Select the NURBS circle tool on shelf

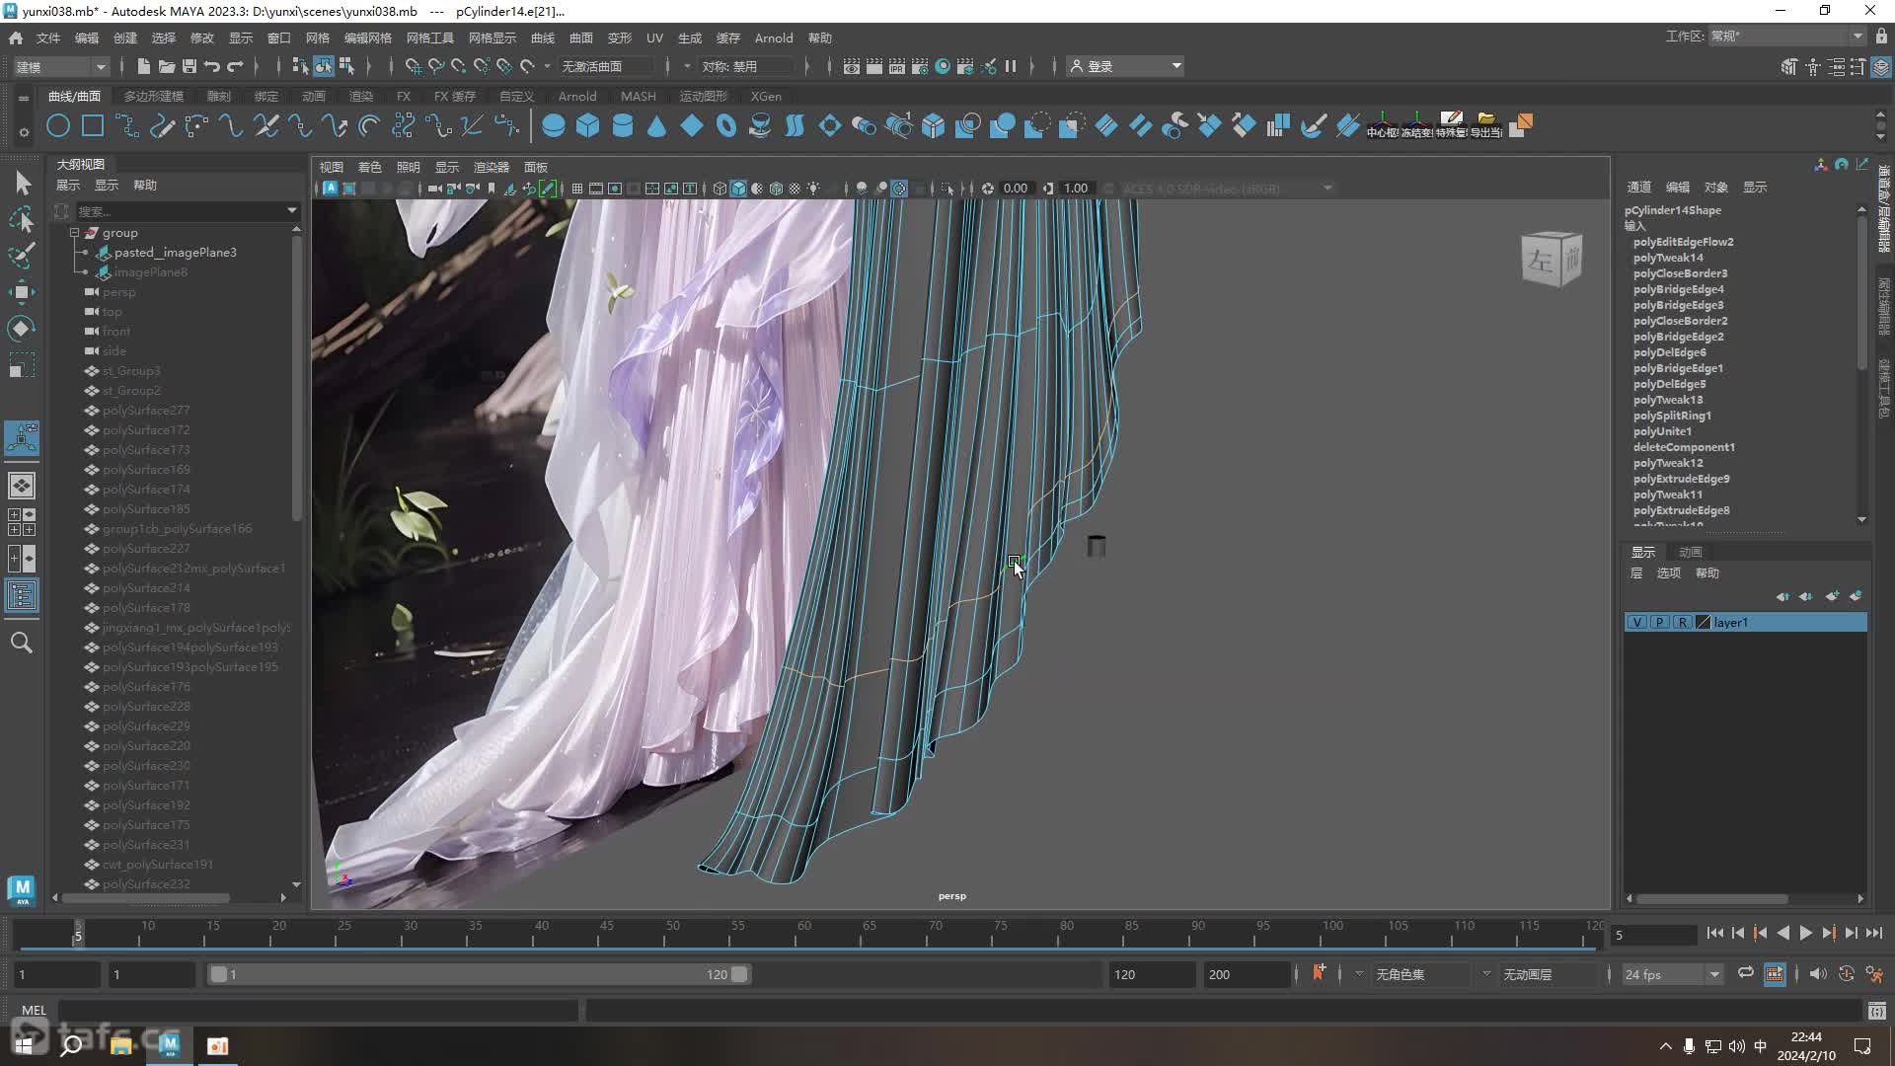click(58, 126)
